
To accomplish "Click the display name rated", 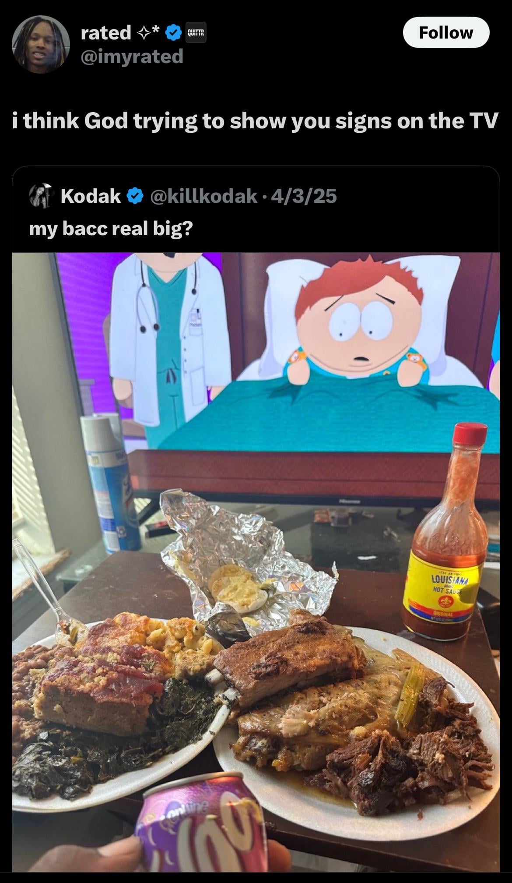I will tap(106, 33).
